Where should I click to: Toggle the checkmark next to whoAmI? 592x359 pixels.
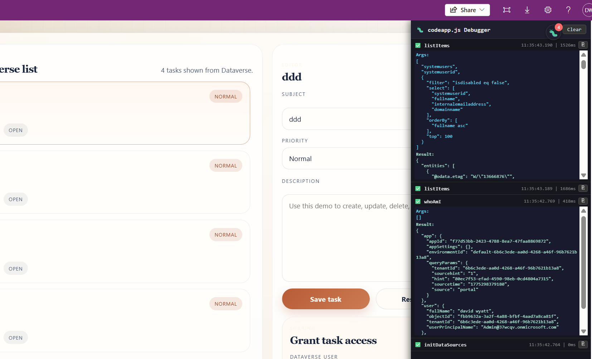point(418,201)
